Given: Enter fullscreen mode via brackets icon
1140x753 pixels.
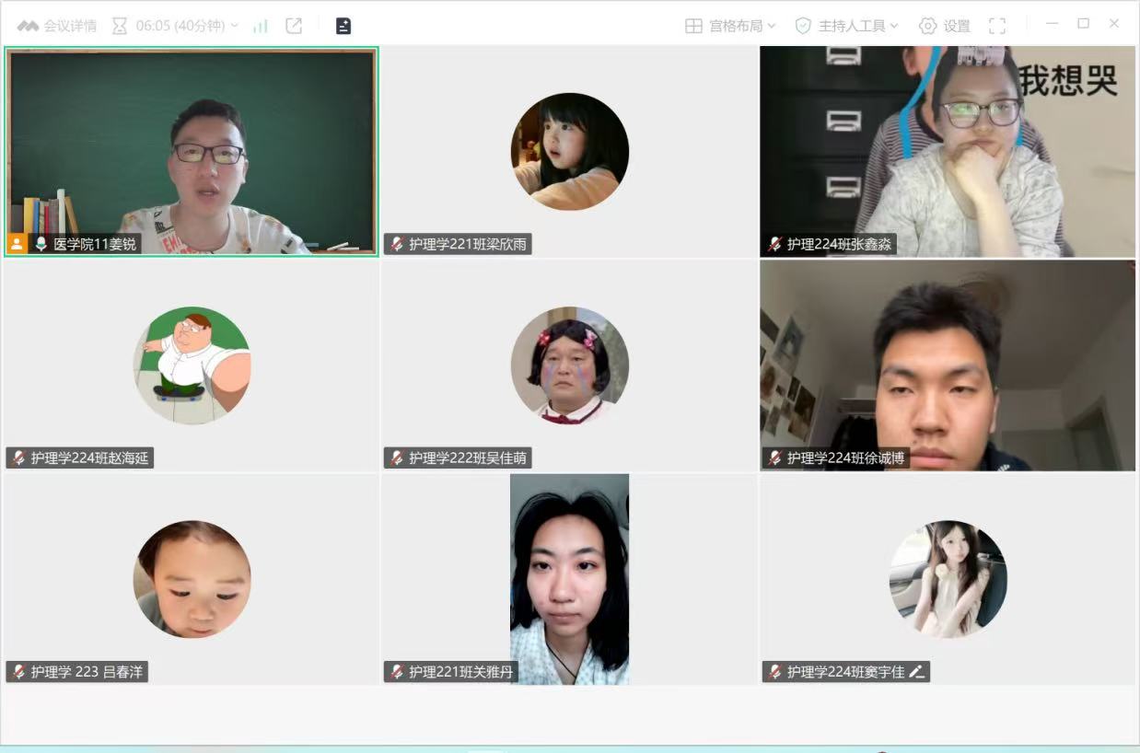Looking at the screenshot, I should click(x=997, y=26).
